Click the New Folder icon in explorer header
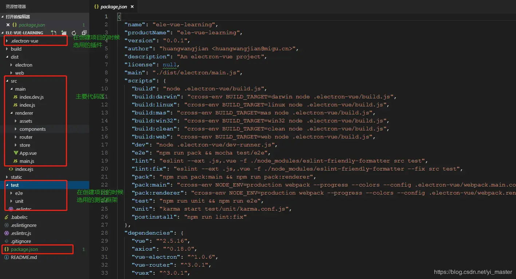The width and height of the screenshot is (516, 279). (x=64, y=33)
